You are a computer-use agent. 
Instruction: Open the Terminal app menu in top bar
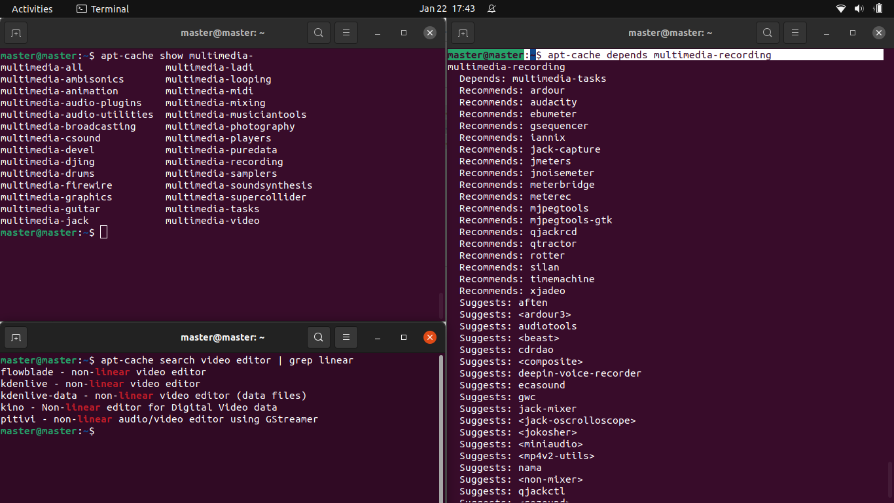[x=103, y=9]
